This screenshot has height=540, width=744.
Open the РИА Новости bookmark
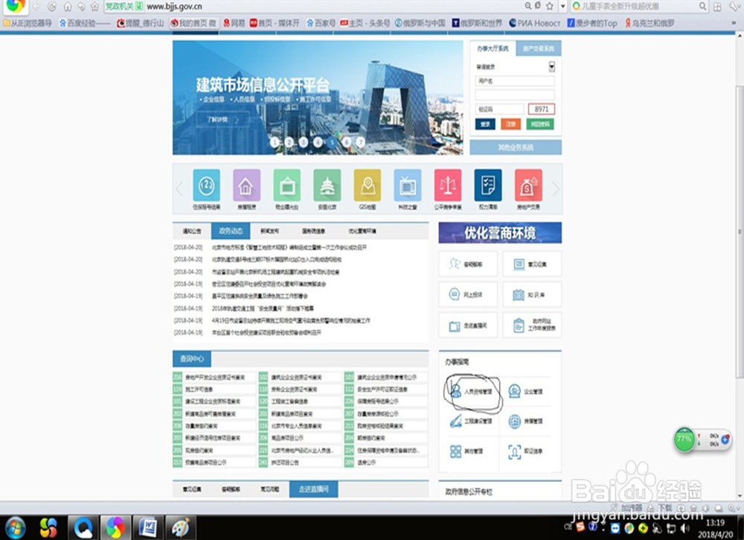(534, 23)
